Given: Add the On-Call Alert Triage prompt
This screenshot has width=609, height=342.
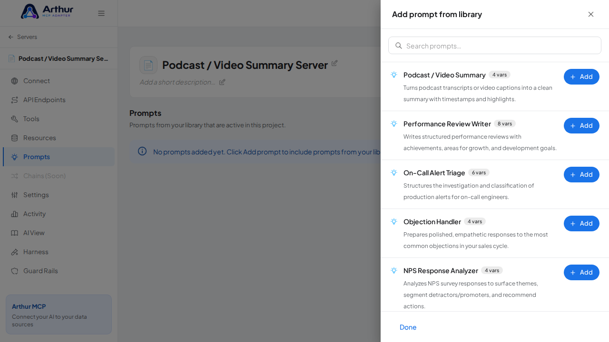Looking at the screenshot, I should pyautogui.click(x=581, y=174).
